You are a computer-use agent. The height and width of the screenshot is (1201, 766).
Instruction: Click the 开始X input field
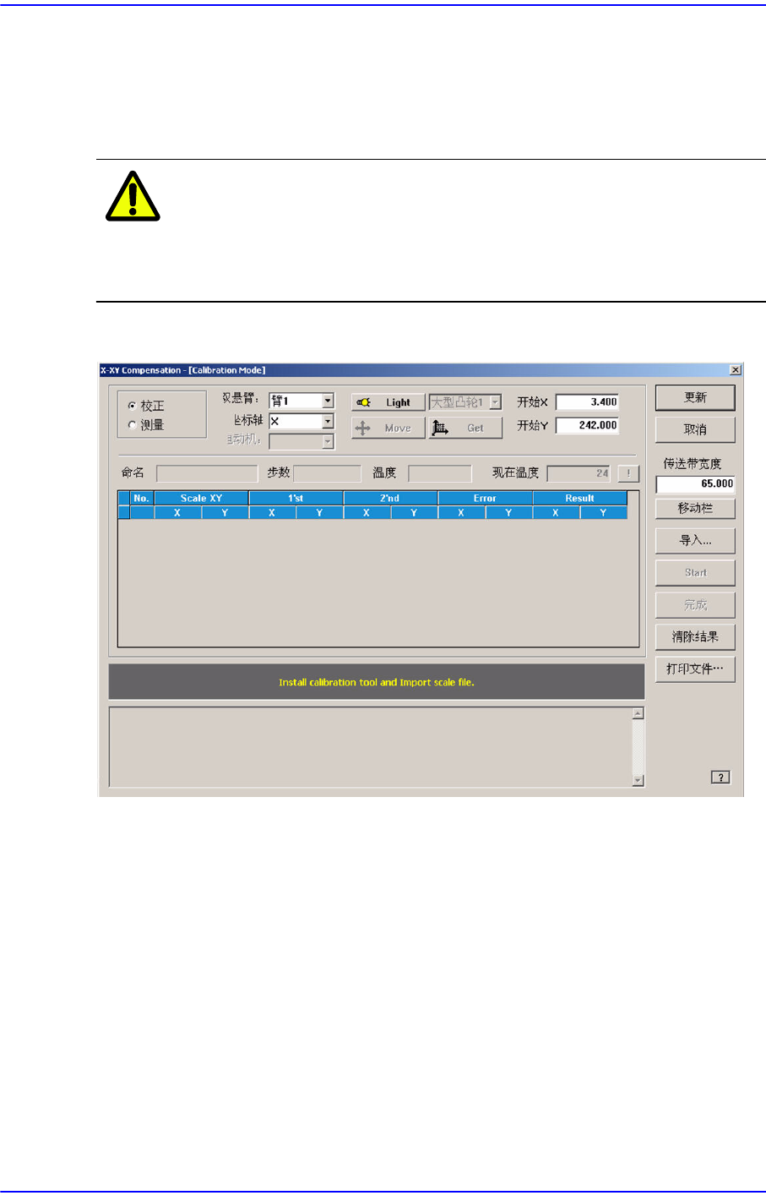coord(587,402)
